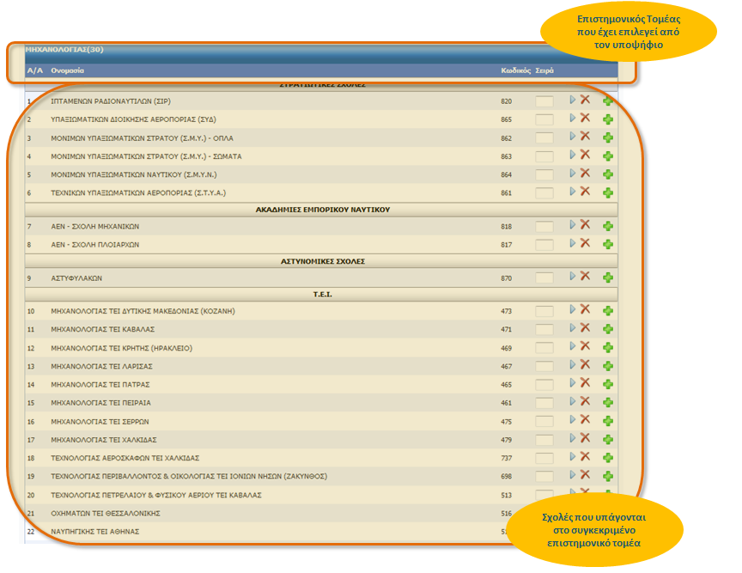This screenshot has width=742, height=573.
Task: Click blue arrow on ΜΗΧΑΝΟΛΟΓΙΑΣ ΤΕΙ ΛΑΡΙΣΑΣ row
Action: click(x=573, y=364)
